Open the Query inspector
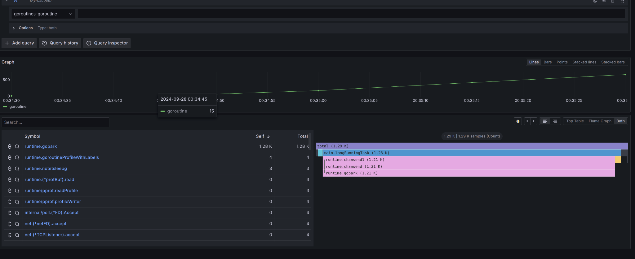The height and width of the screenshot is (259, 635). [107, 43]
